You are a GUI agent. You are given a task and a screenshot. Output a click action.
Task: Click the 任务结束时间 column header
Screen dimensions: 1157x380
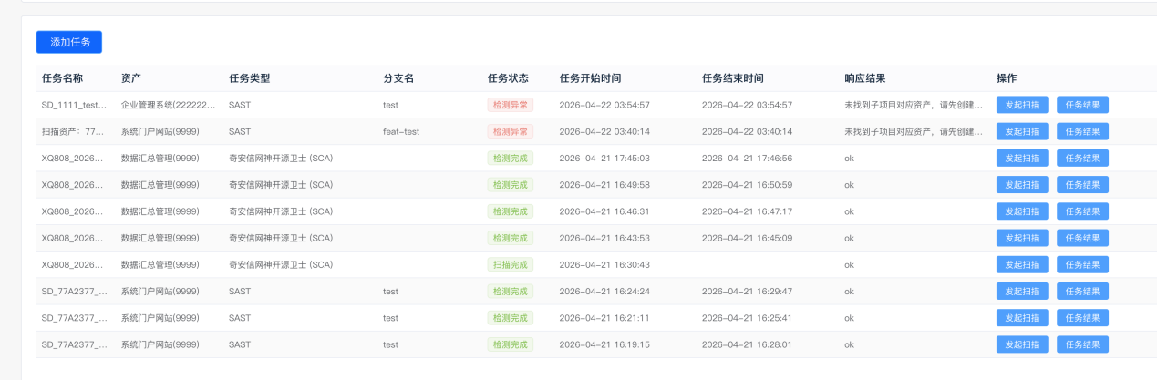click(733, 78)
